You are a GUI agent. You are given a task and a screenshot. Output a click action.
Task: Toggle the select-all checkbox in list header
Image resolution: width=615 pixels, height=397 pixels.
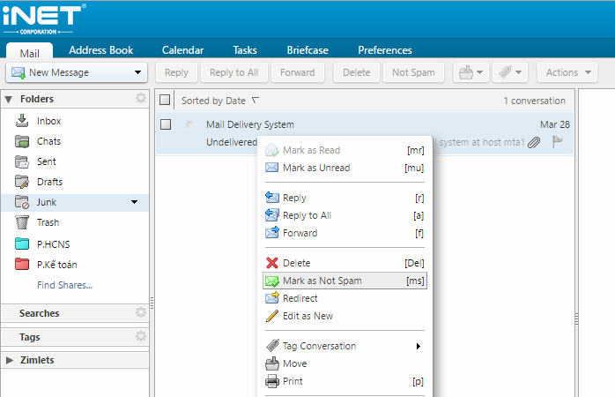pos(165,101)
